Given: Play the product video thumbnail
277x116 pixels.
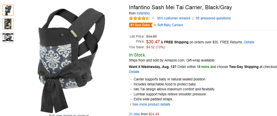Looking at the screenshot, I should pyautogui.click(x=8, y=37).
